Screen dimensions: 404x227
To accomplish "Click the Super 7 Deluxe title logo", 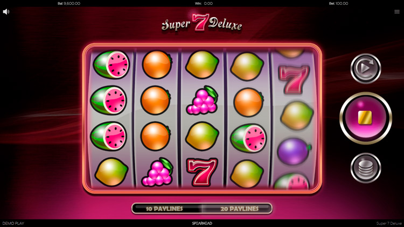I will tap(202, 23).
